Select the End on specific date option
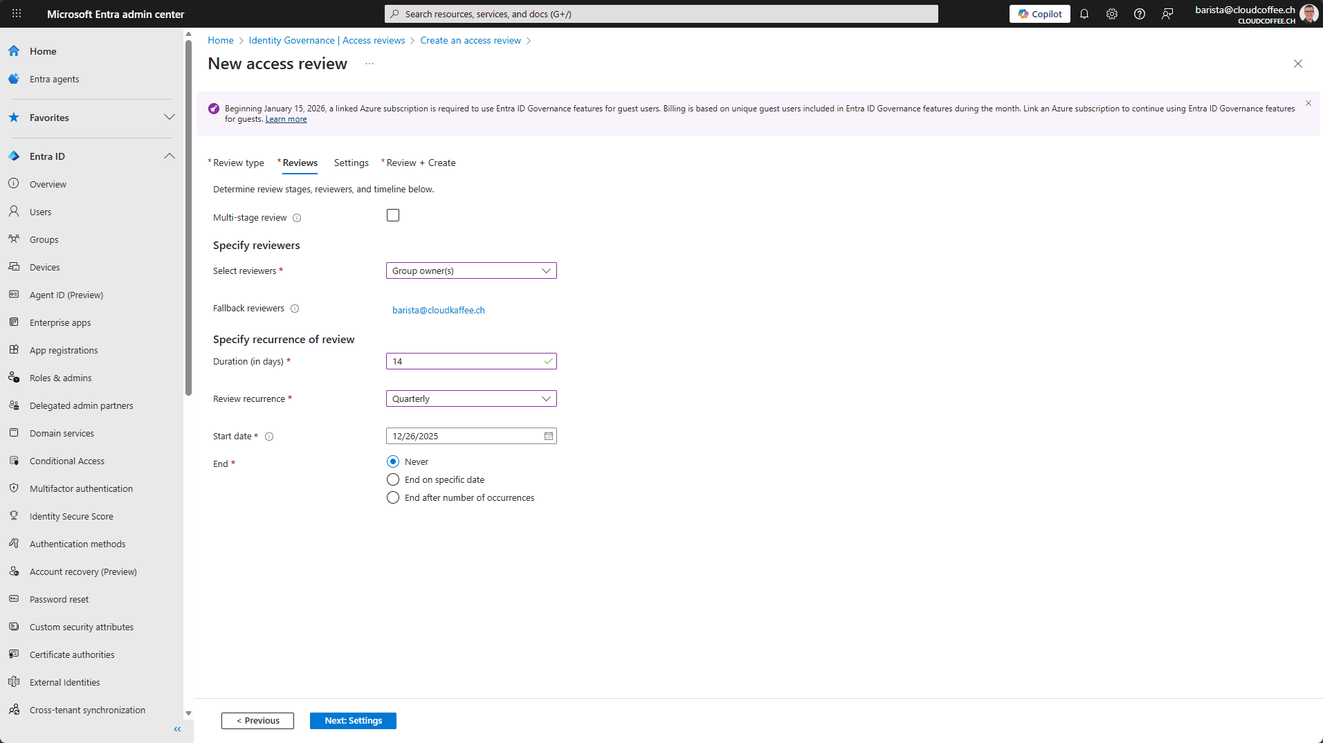The image size is (1323, 743). point(393,480)
